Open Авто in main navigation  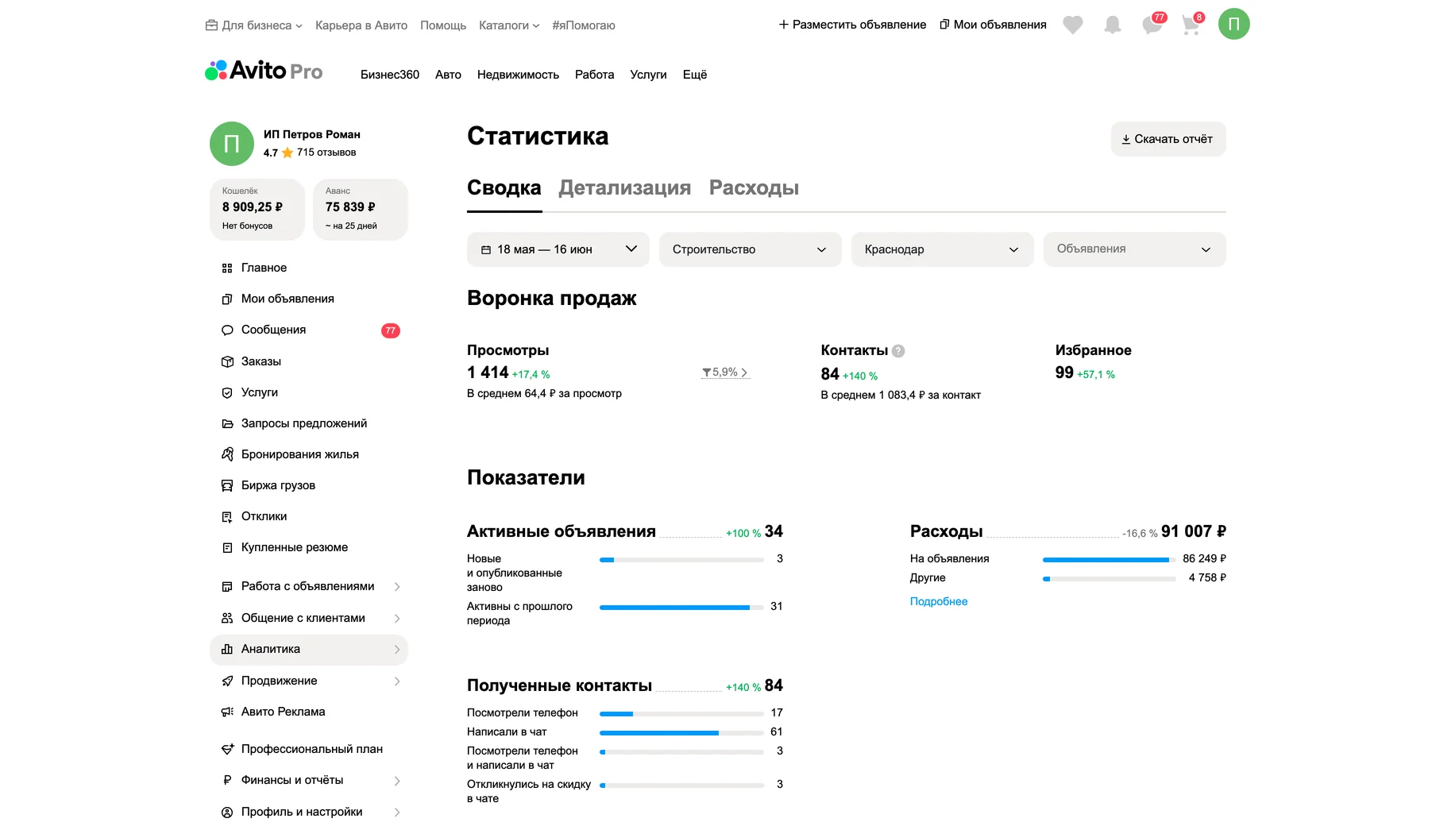pyautogui.click(x=448, y=75)
